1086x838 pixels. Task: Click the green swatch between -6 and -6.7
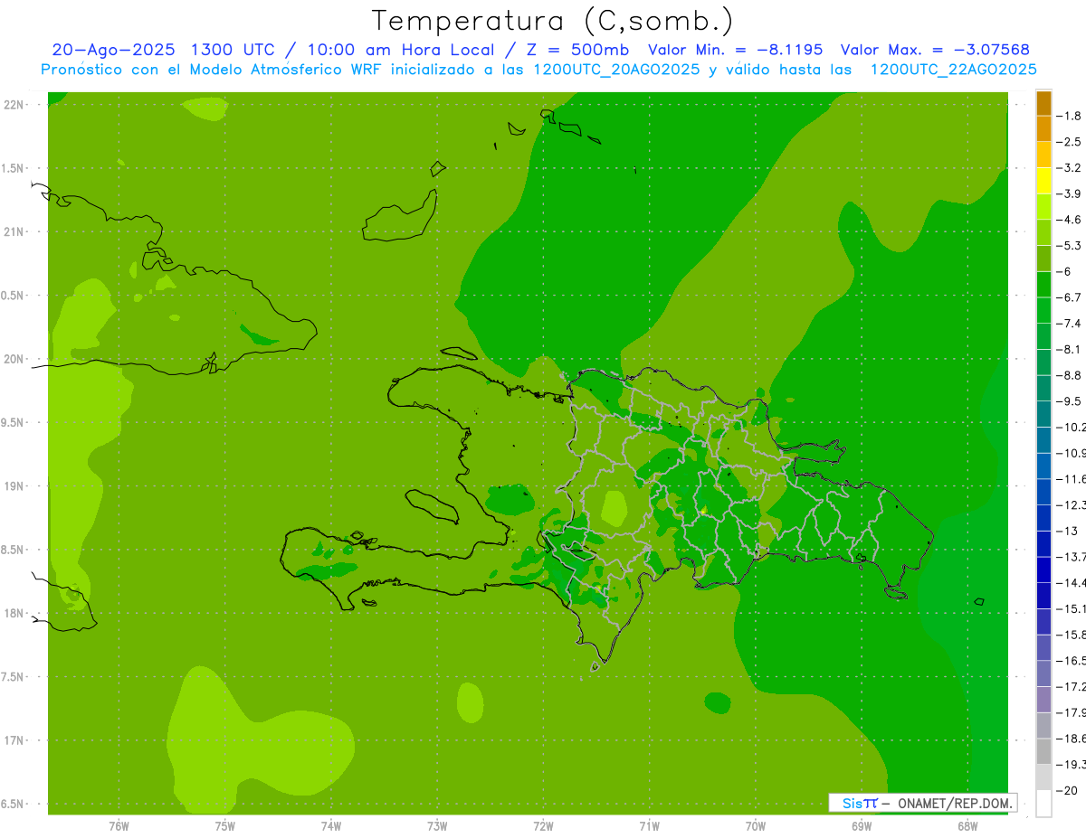pyautogui.click(x=1043, y=284)
